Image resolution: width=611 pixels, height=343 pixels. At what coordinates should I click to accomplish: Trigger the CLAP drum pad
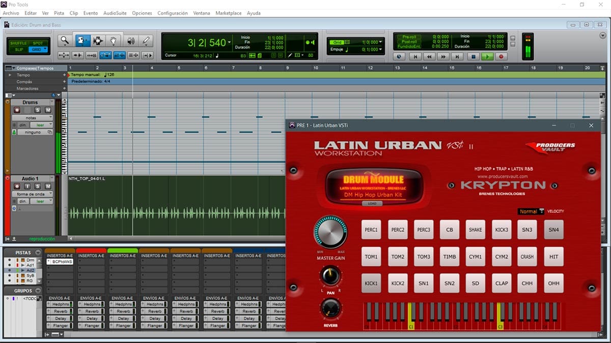click(x=502, y=283)
